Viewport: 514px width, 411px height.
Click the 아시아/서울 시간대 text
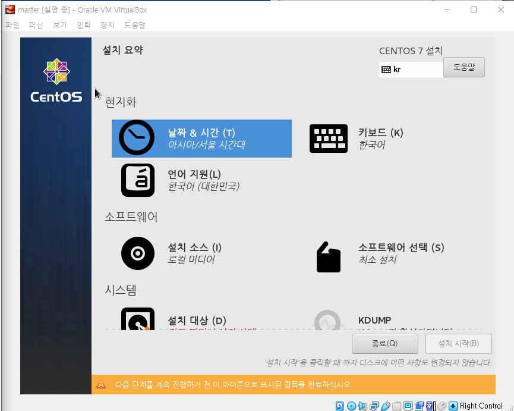207,145
